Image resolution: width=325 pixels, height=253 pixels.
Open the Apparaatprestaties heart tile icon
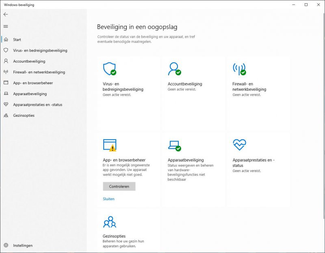(239, 144)
